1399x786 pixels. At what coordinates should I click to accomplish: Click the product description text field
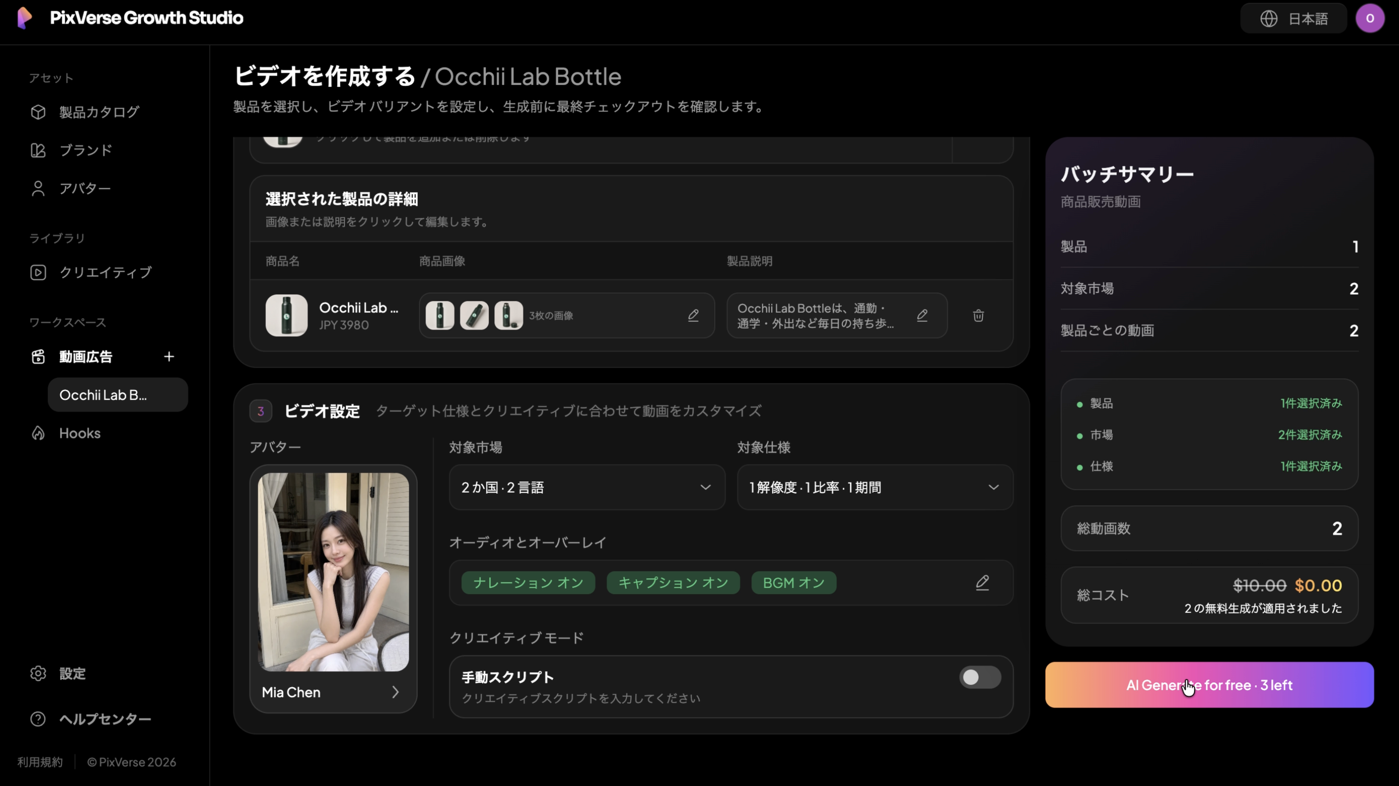[837, 315]
